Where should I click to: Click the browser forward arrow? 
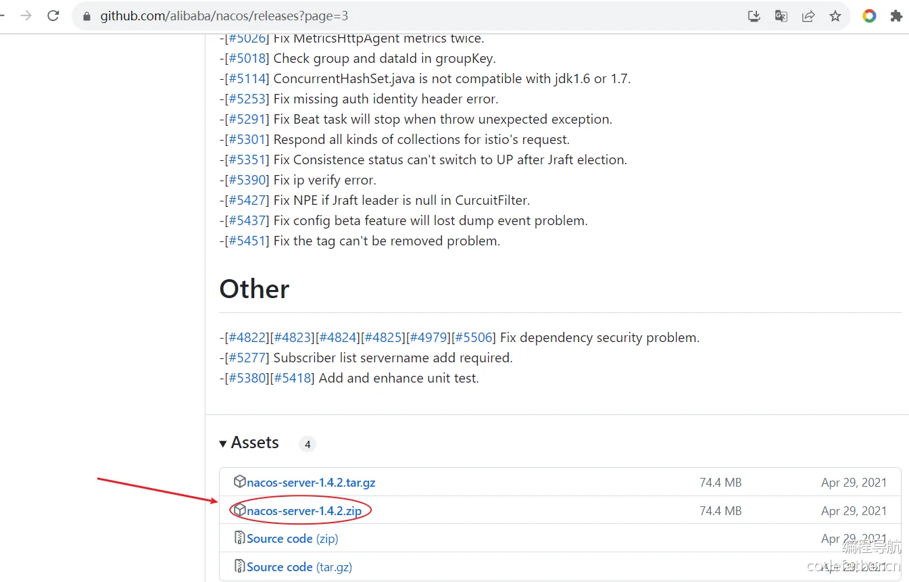pyautogui.click(x=26, y=16)
